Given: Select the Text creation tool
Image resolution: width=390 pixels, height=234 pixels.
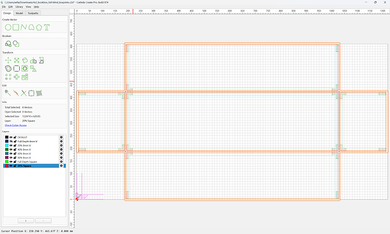Looking at the screenshot, I should click(x=47, y=27).
